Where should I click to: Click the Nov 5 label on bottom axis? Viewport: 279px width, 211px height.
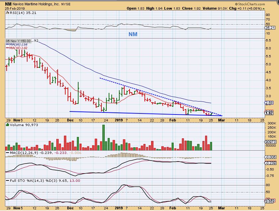click(18, 208)
